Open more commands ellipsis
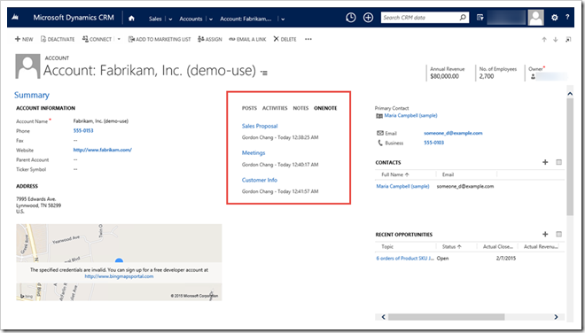Viewport: 585px width, 333px height. pyautogui.click(x=308, y=39)
